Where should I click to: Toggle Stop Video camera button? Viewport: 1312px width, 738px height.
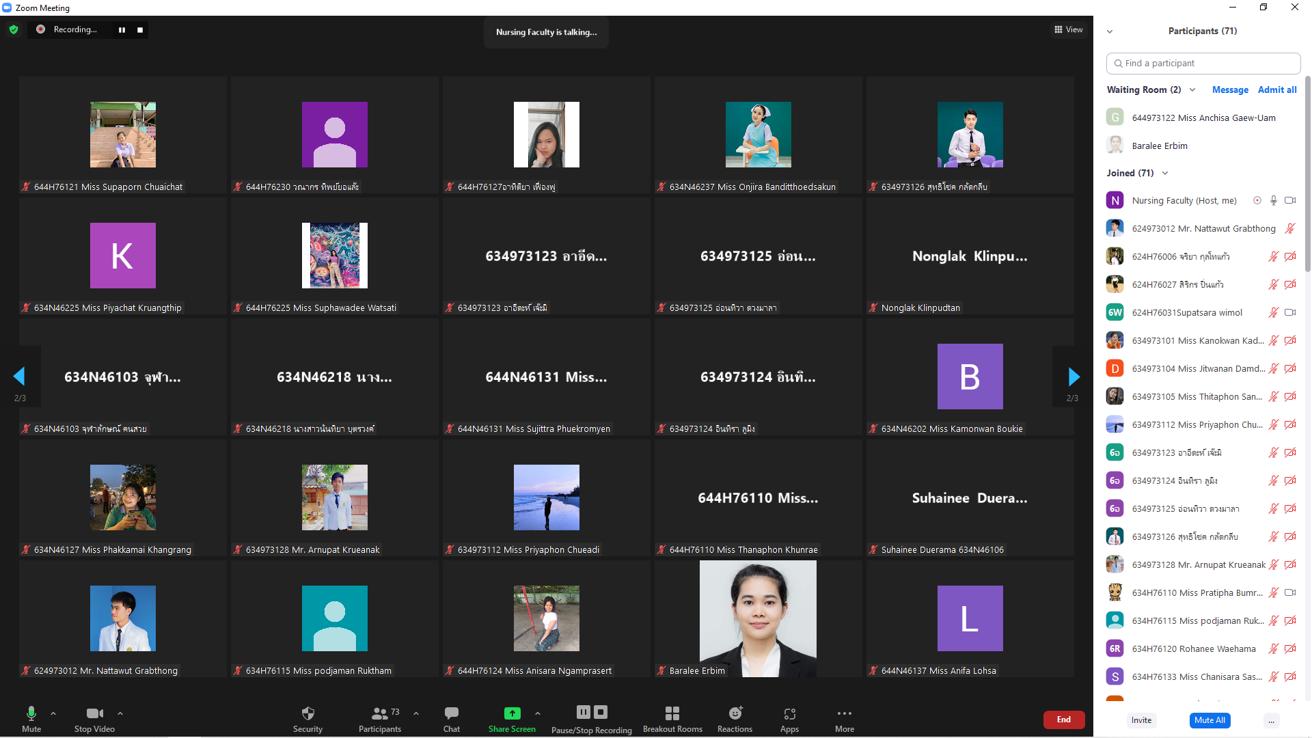coord(94,714)
